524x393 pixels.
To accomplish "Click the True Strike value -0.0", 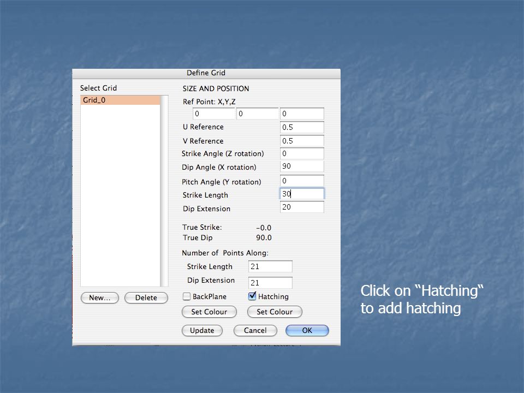I will tap(264, 228).
